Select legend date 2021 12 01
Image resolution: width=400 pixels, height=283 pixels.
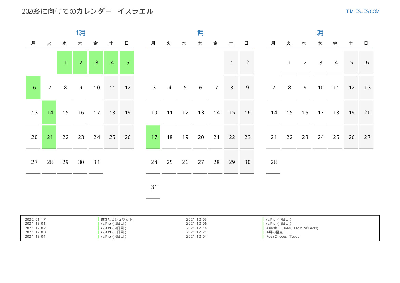[x=36, y=223]
